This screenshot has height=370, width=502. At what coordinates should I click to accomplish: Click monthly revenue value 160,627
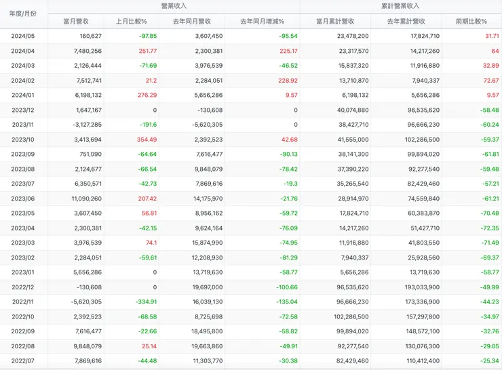pos(91,36)
